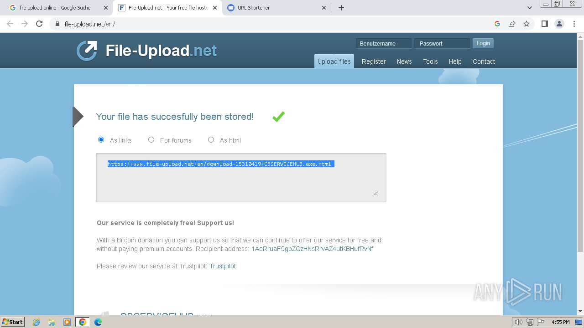This screenshot has width=584, height=328.
Task: Open the Trustpilot link
Action: tap(223, 266)
